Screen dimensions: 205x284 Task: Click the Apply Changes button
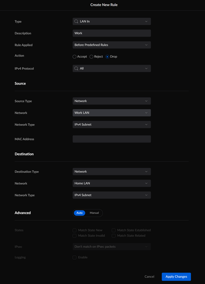point(176,276)
